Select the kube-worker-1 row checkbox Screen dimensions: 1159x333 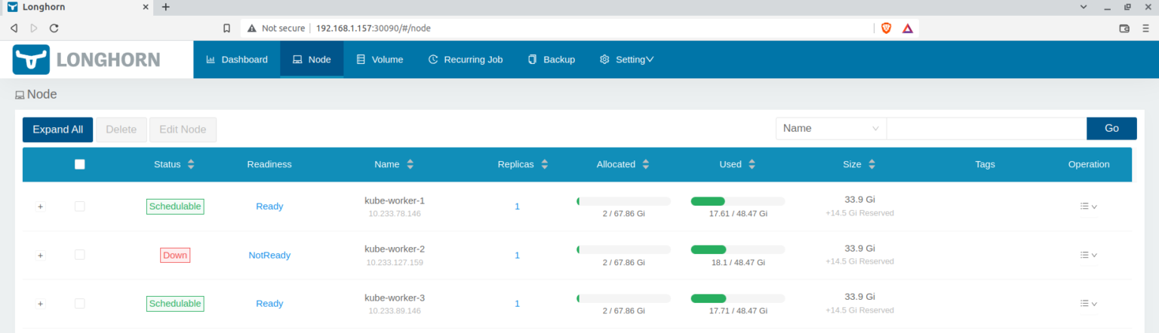pos(80,206)
